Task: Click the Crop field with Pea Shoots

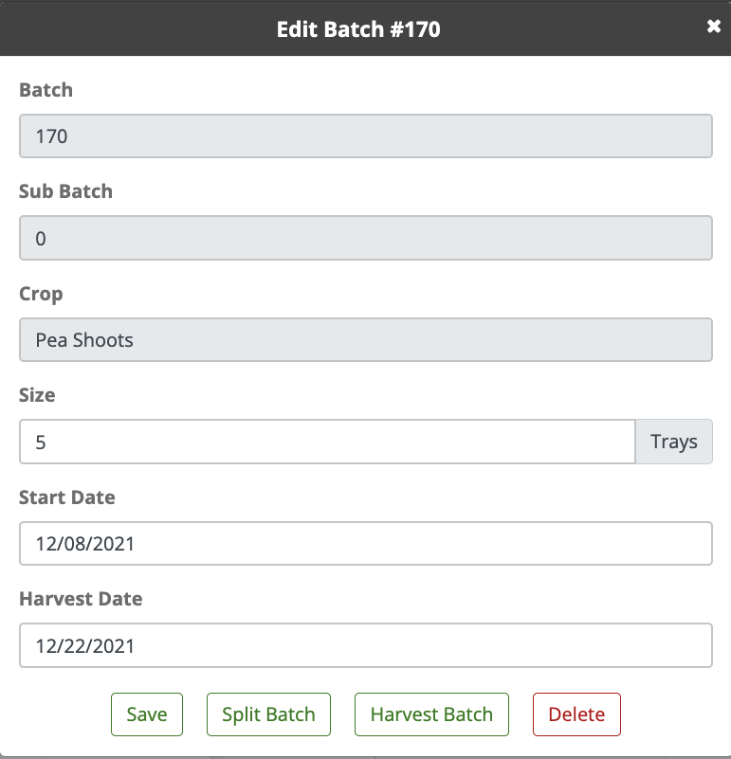Action: tap(365, 340)
